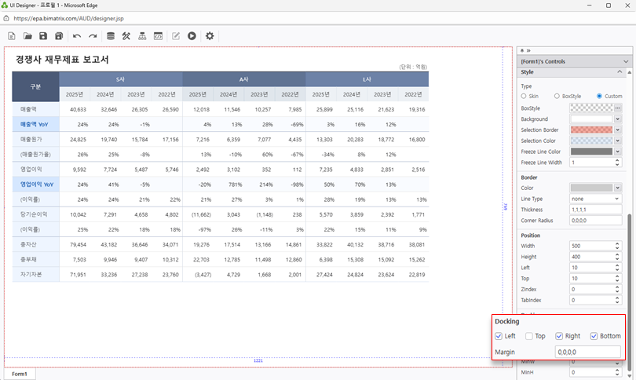Screen dimensions: 636x380
Task: Click the BoxStyle ellipsis browse button
Action: [617, 108]
